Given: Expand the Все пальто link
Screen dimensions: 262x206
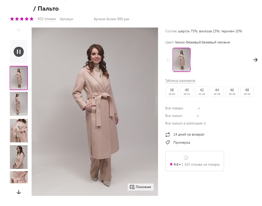Looking at the screenshot, I should pyautogui.click(x=182, y=116).
